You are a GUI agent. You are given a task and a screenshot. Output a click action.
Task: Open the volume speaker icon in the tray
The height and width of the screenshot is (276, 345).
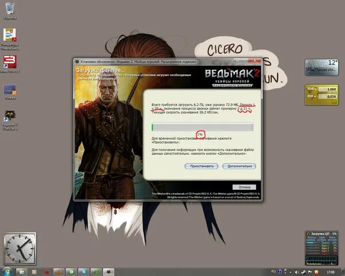297,272
